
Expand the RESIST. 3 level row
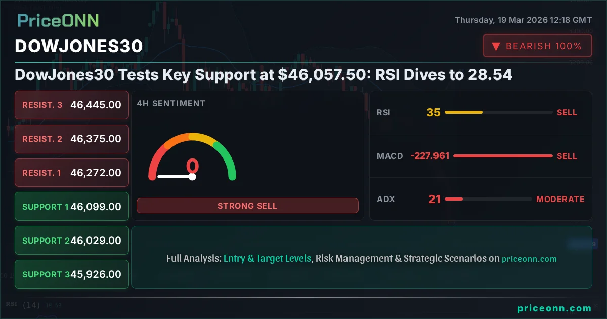tap(71, 105)
